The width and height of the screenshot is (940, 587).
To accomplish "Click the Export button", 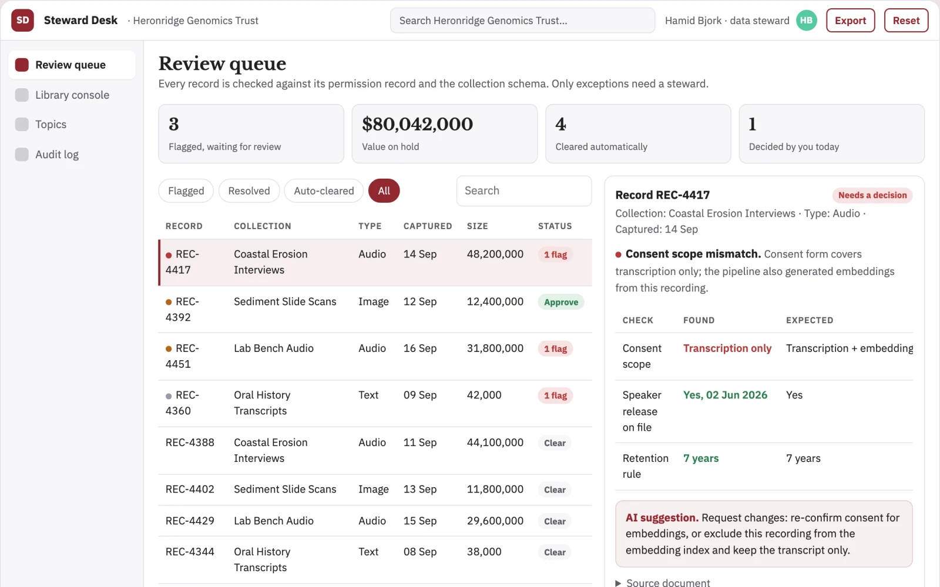I will pyautogui.click(x=850, y=21).
